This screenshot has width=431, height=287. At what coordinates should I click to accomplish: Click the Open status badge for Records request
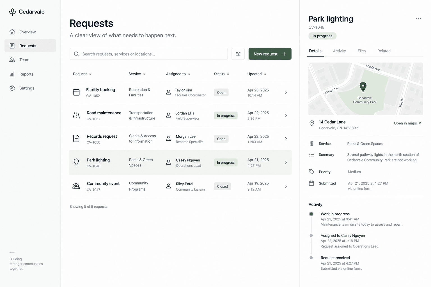[221, 139]
